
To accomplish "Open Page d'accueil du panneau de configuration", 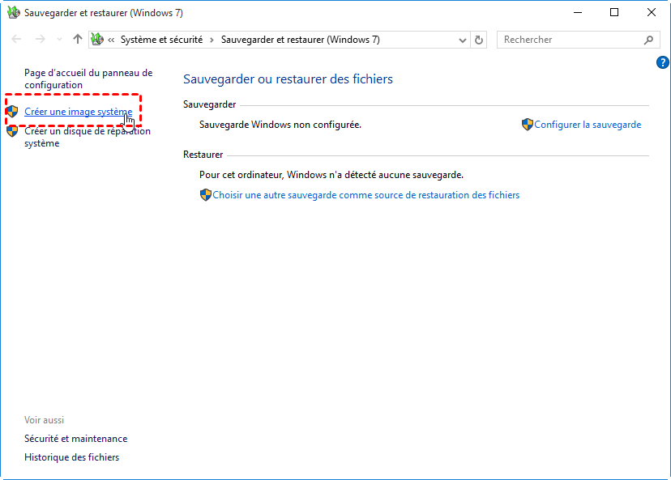I will point(88,79).
